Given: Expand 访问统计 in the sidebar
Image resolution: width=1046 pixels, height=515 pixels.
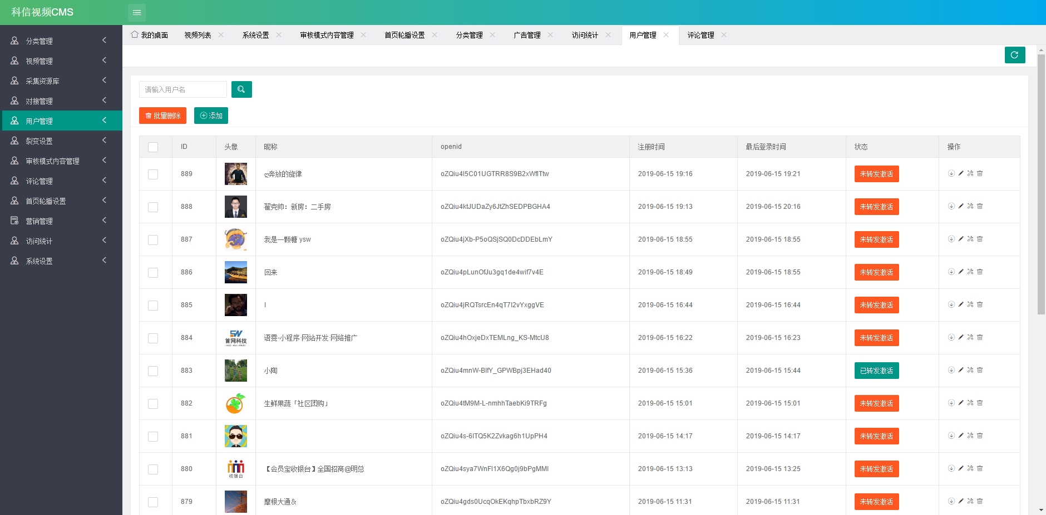Looking at the screenshot, I should click(x=61, y=241).
